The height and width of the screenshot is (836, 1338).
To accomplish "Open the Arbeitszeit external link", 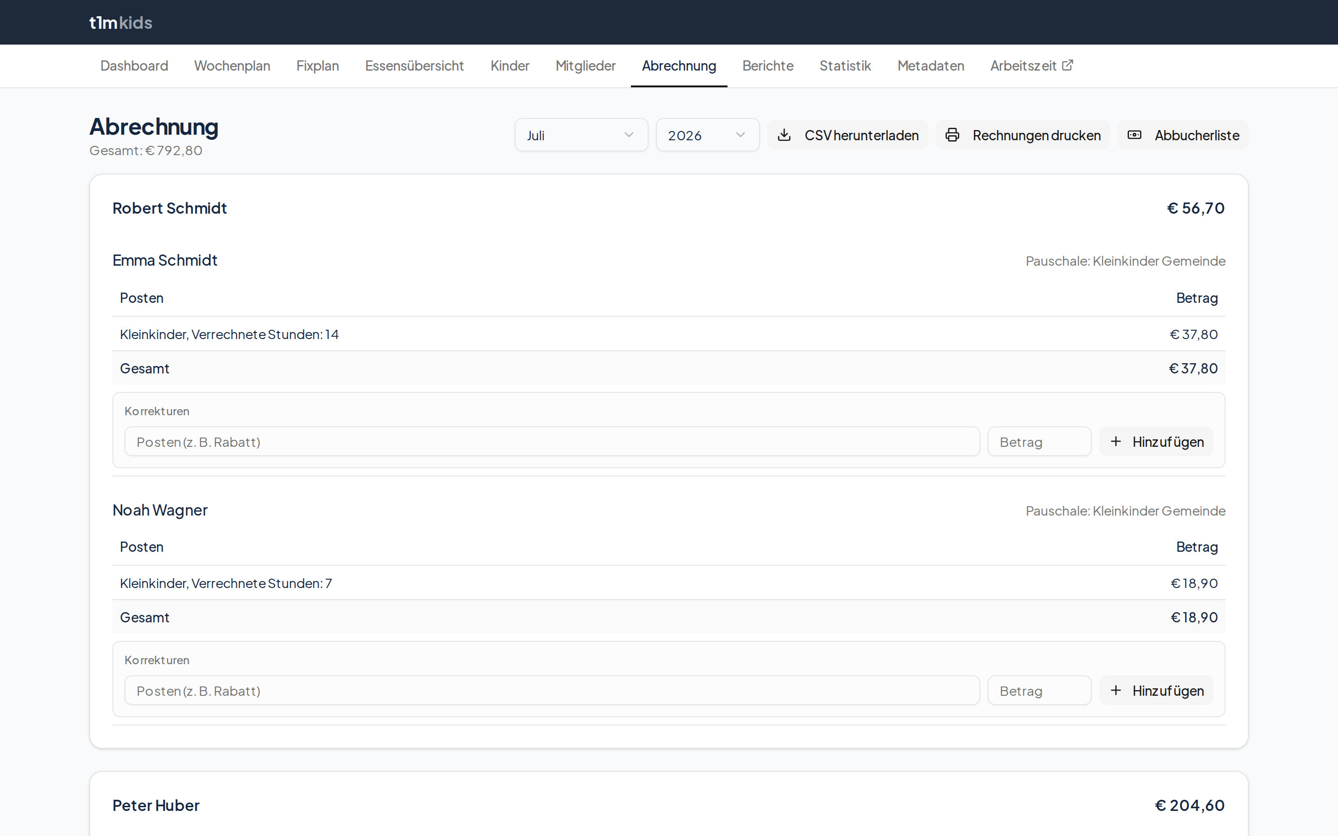I will [1032, 66].
